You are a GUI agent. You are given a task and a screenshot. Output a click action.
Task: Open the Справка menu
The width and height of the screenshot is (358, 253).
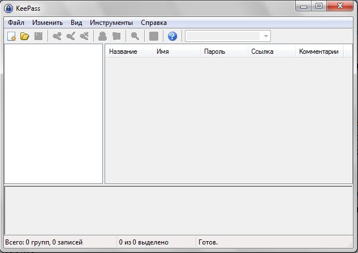pos(154,23)
